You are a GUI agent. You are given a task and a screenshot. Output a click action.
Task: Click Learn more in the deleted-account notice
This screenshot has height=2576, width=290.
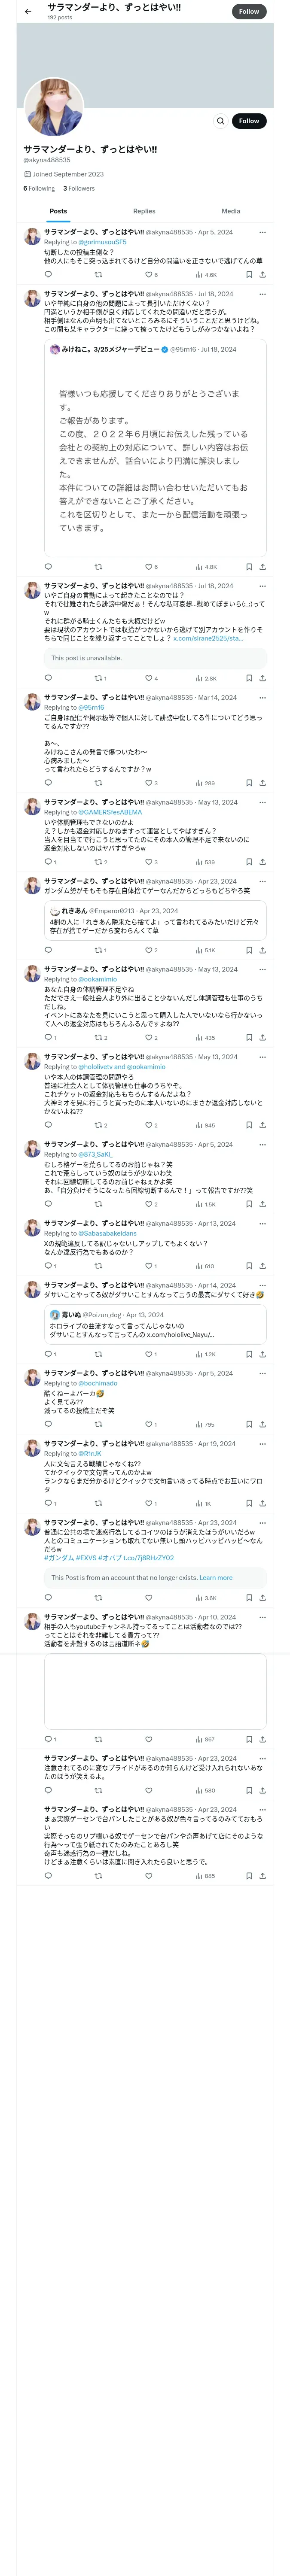tap(216, 1578)
